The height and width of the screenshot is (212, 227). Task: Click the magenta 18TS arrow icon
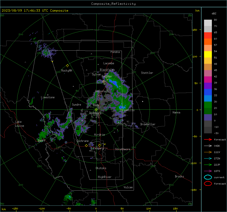pos(208,171)
